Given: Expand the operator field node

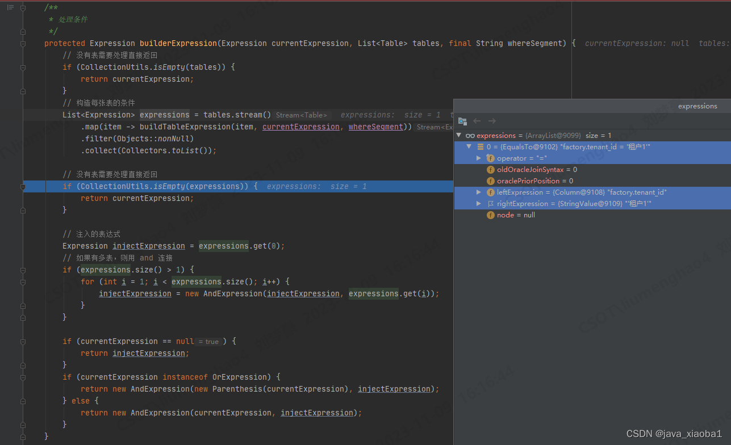Looking at the screenshot, I should coord(480,158).
